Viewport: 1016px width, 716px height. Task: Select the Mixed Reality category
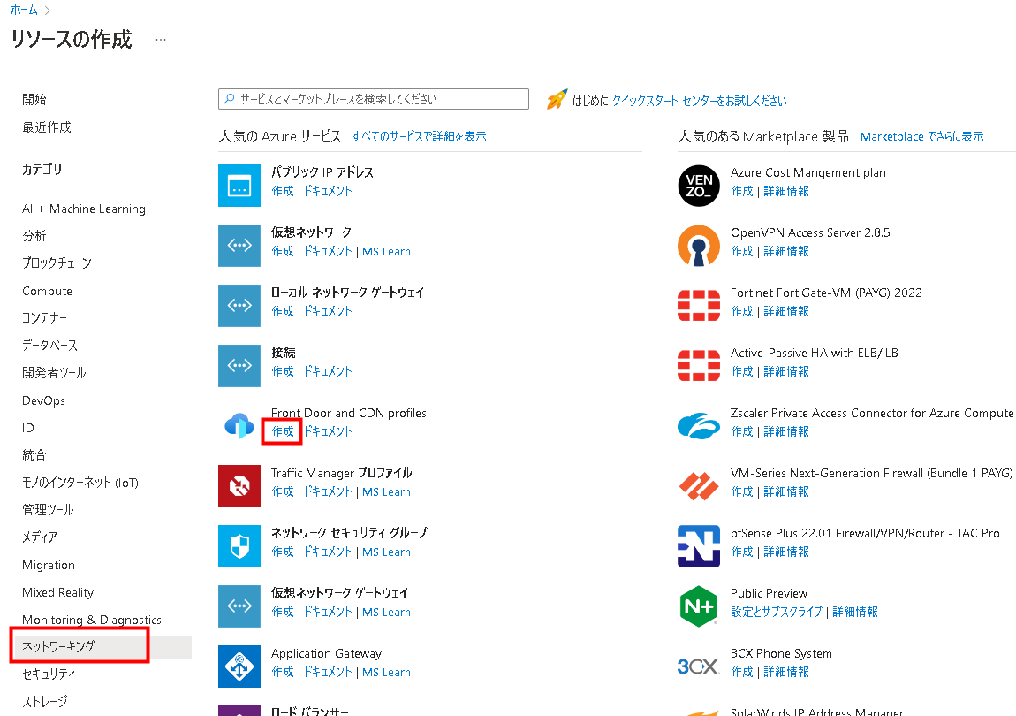click(57, 592)
